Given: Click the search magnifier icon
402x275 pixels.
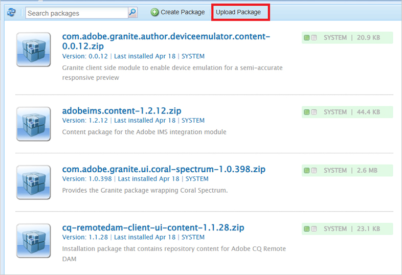Looking at the screenshot, I should pos(132,12).
